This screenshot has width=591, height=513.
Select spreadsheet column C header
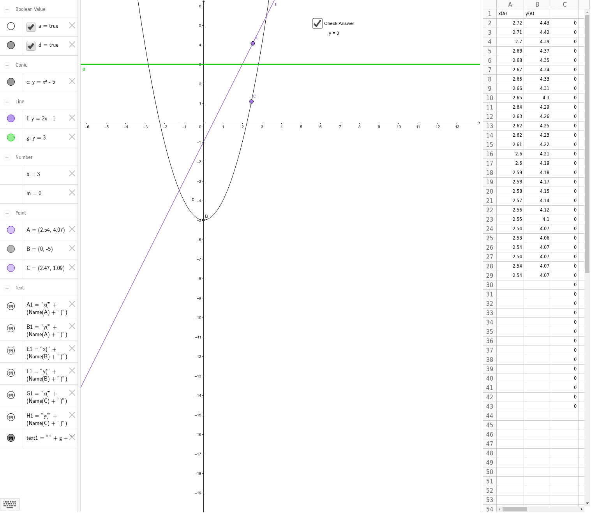(565, 4)
